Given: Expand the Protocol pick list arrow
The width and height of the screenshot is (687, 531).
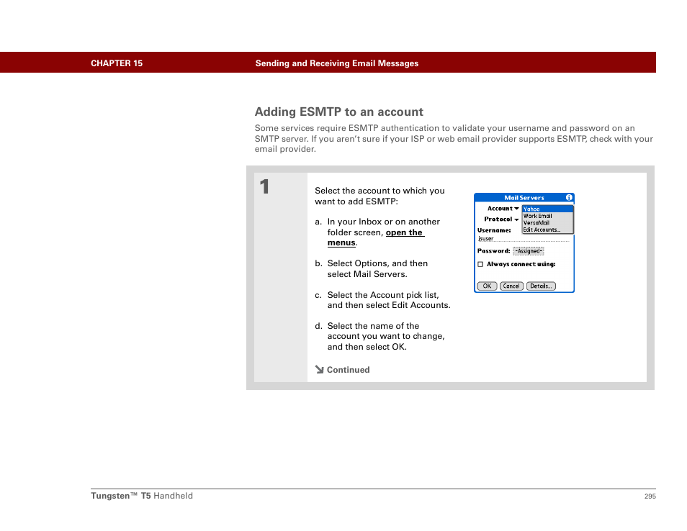Looking at the screenshot, I should coord(516,219).
